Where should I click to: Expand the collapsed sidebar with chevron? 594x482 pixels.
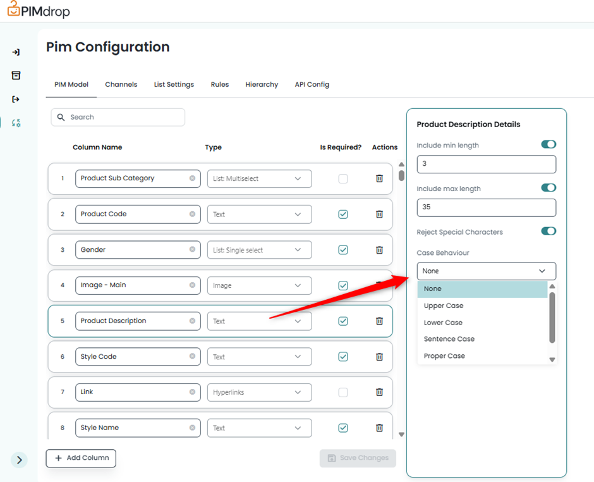19,460
